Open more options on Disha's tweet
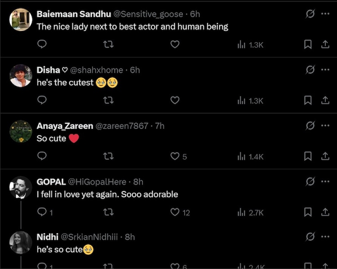This screenshot has height=269, width=337. pos(325,70)
